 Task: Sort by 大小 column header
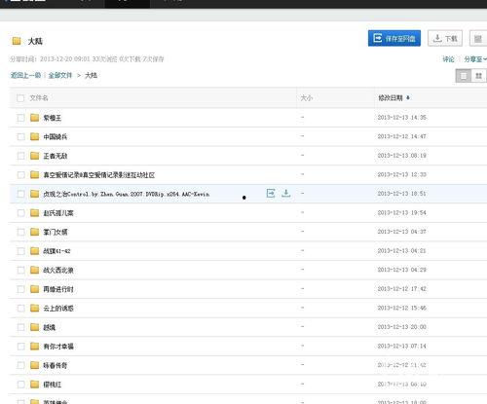tap(306, 97)
